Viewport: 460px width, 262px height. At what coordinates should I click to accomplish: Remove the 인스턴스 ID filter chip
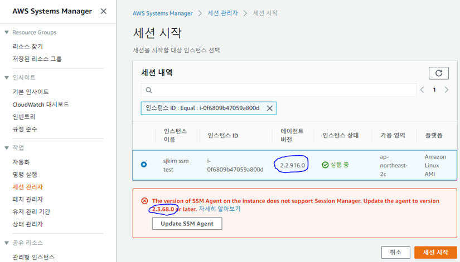[x=270, y=108]
